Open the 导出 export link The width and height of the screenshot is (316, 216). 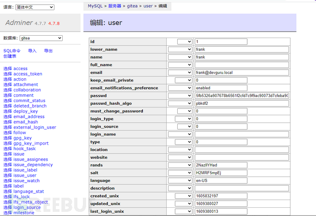(48, 51)
